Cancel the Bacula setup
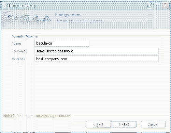The height and width of the screenshot is (133, 171). (153, 124)
